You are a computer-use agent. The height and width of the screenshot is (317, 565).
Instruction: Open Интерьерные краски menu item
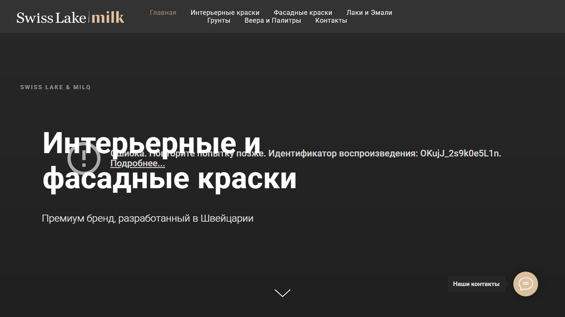pos(225,12)
